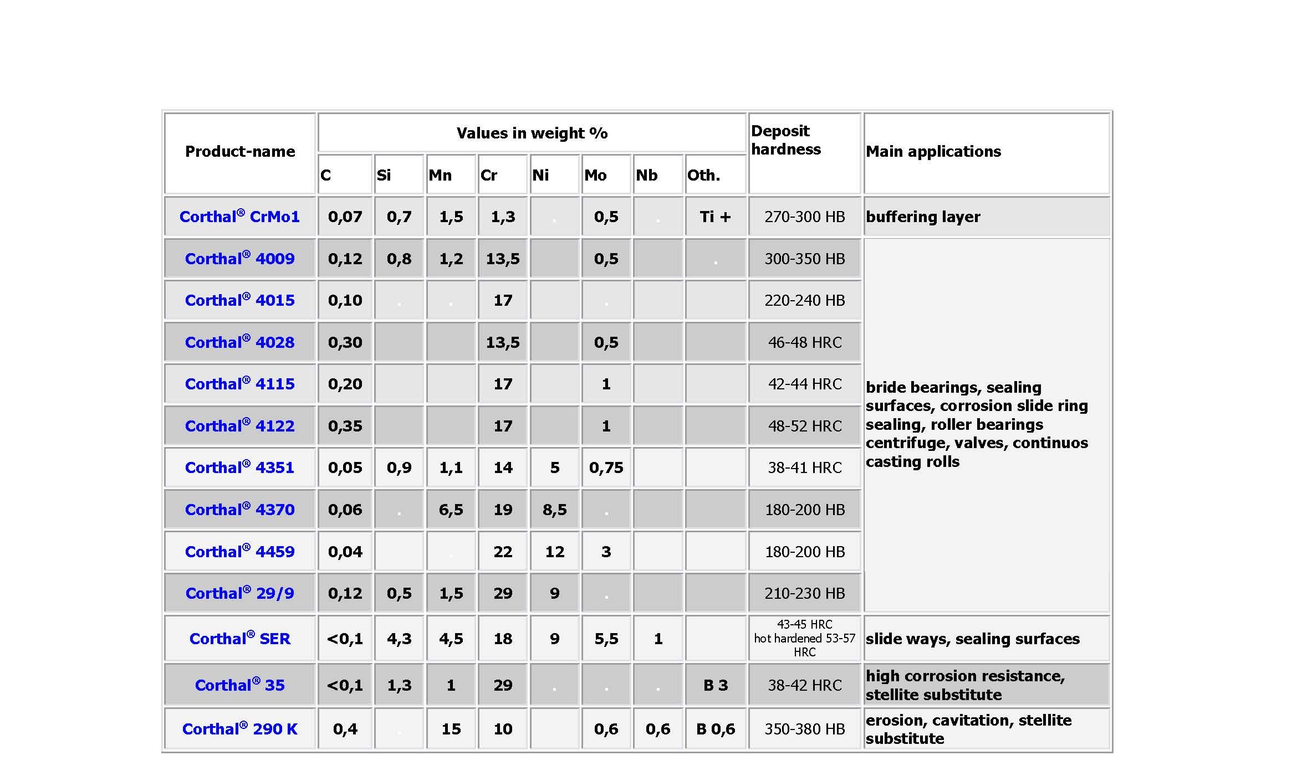
Task: Click the 5,5 Mo value cell
Action: [606, 639]
